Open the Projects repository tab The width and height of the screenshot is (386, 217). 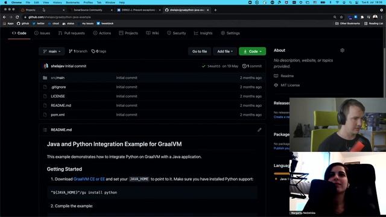coord(128,33)
